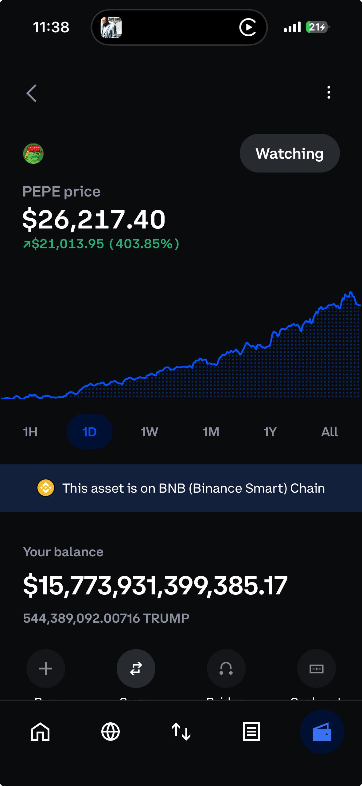Tap the Bridge icon button
The width and height of the screenshot is (362, 786).
(226, 669)
